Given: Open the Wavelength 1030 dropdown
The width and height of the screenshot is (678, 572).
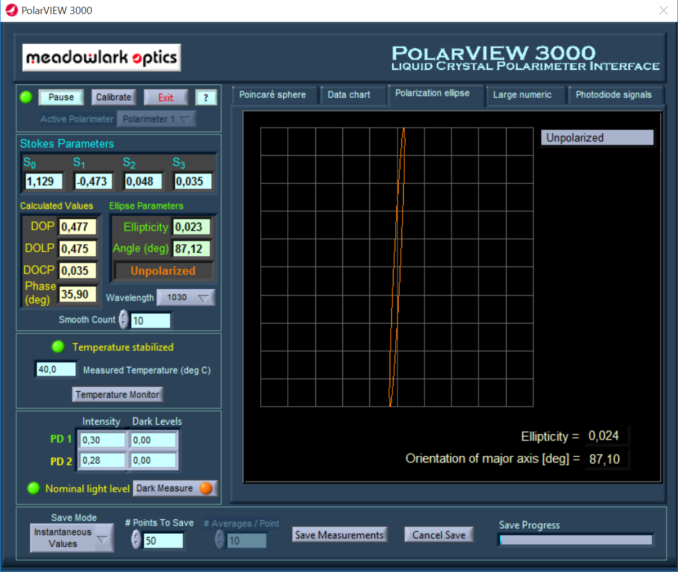Looking at the screenshot, I should pyautogui.click(x=186, y=297).
